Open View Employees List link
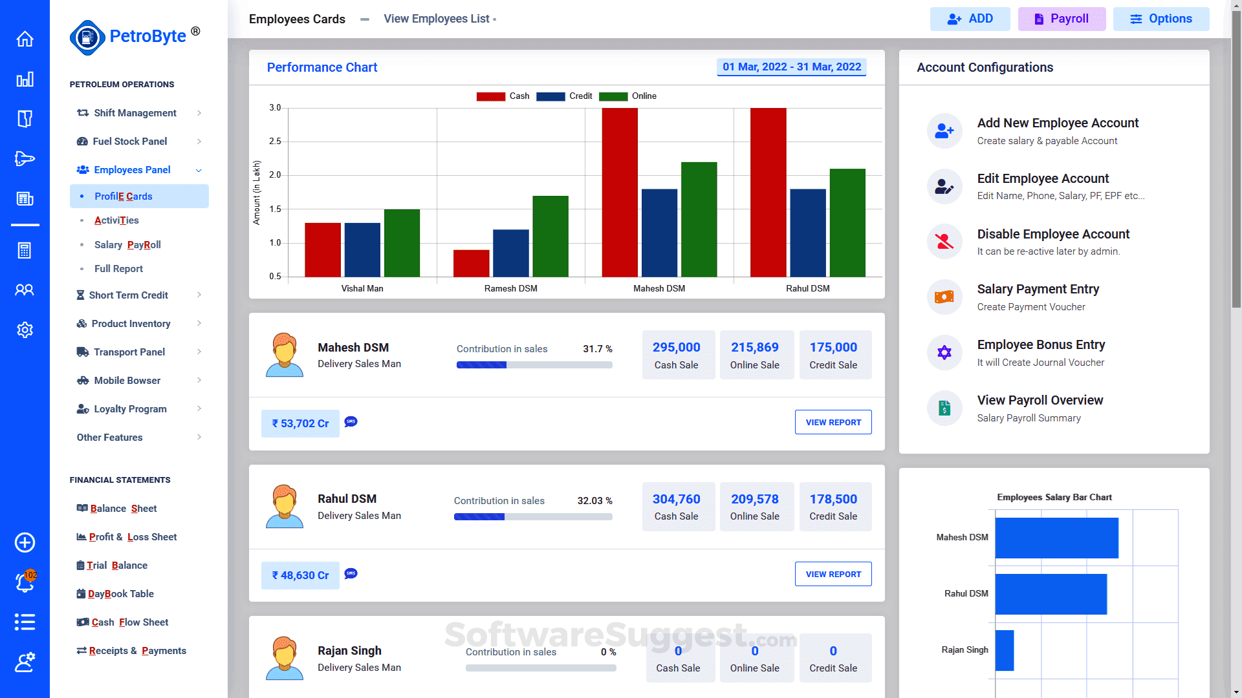The image size is (1242, 698). tap(436, 19)
